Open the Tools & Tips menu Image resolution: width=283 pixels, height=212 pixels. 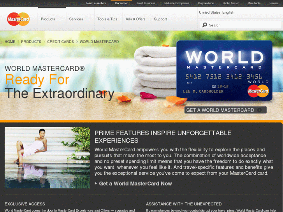click(107, 19)
